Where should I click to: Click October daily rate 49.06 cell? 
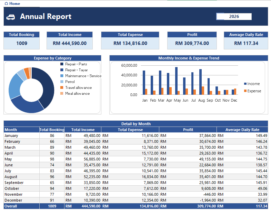point(242,188)
